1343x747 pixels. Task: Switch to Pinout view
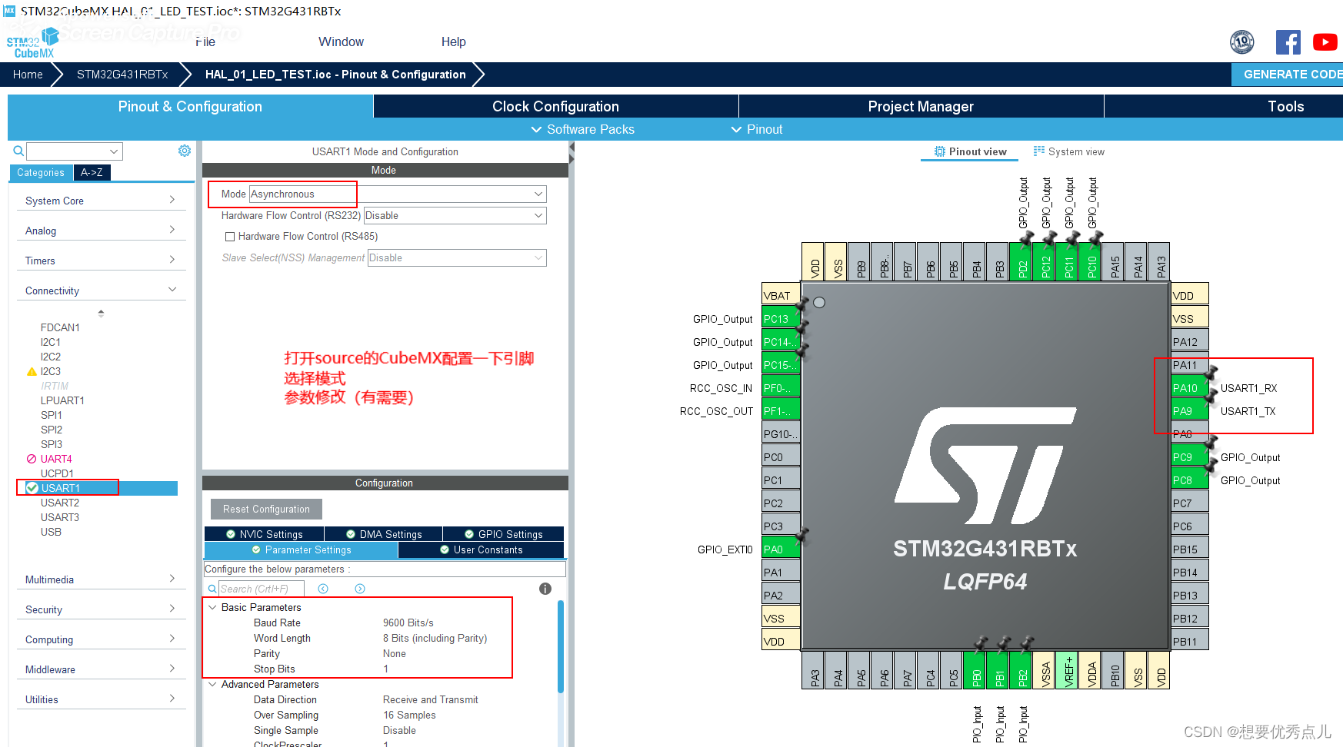[x=968, y=151]
